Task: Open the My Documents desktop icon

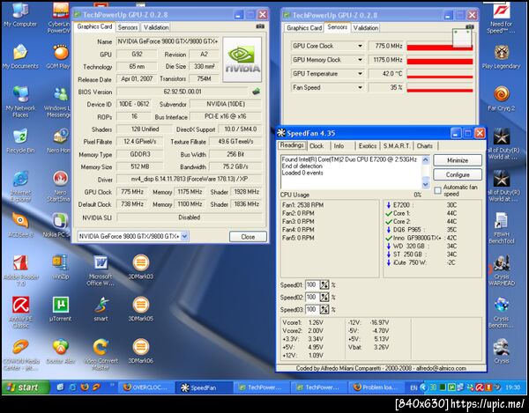Action: pos(20,56)
